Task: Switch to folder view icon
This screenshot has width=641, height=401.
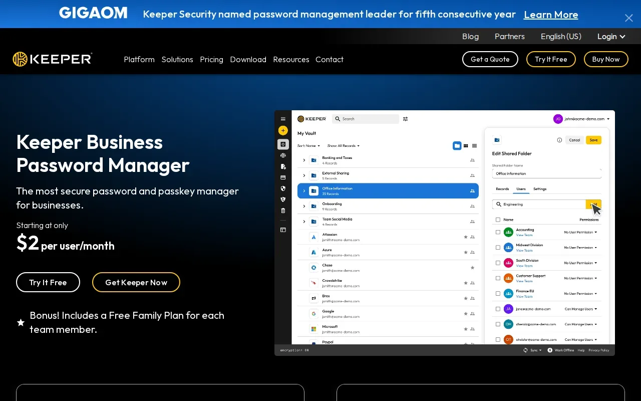Action: point(457,146)
